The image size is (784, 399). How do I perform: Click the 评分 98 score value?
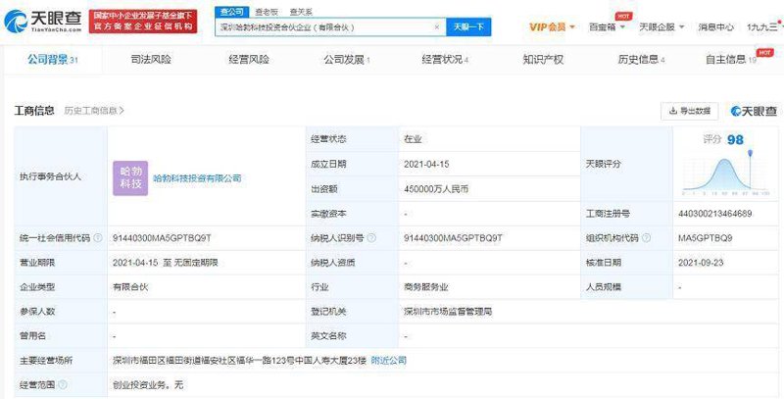723,139
